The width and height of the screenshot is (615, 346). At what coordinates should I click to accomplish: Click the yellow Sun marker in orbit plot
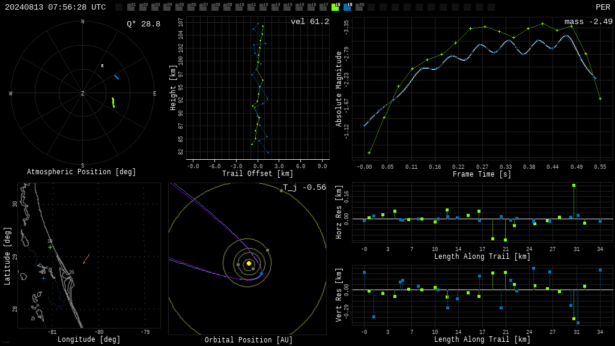tap(249, 263)
